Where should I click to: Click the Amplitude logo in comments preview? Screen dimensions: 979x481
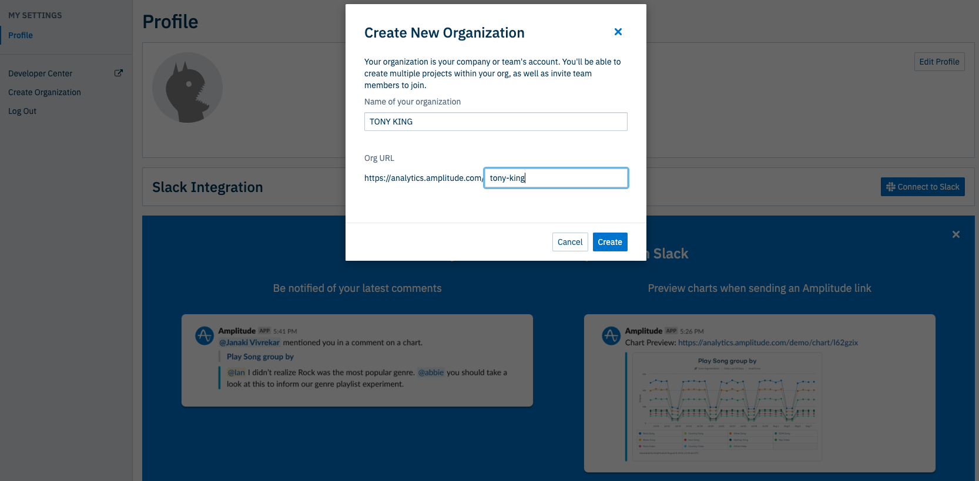(204, 335)
